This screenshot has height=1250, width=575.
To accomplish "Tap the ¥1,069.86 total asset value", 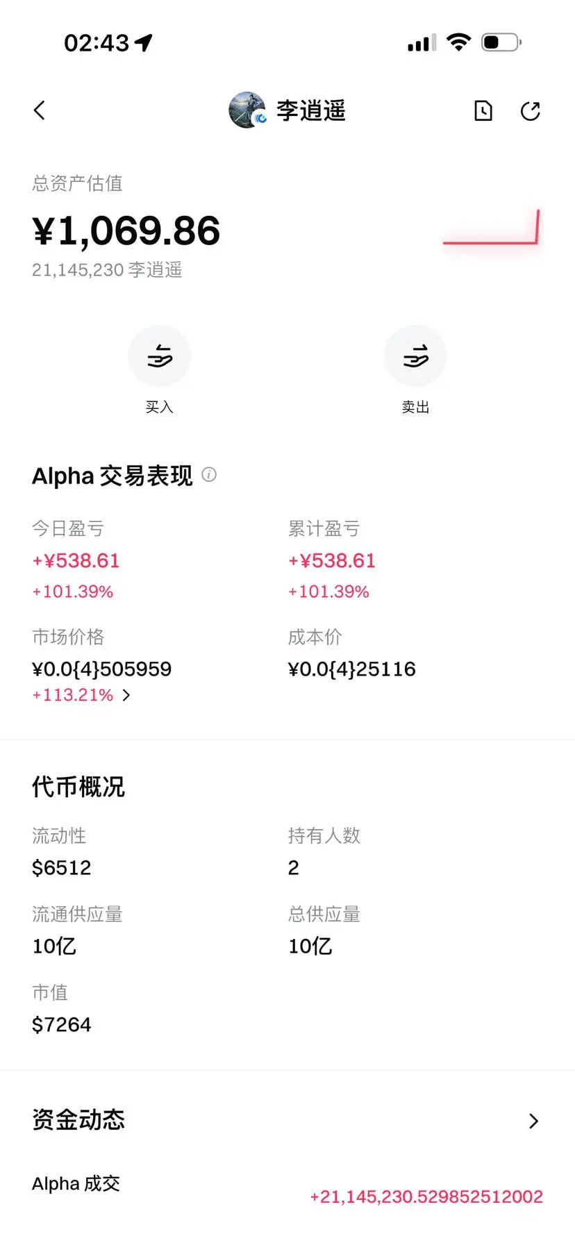I will point(126,231).
